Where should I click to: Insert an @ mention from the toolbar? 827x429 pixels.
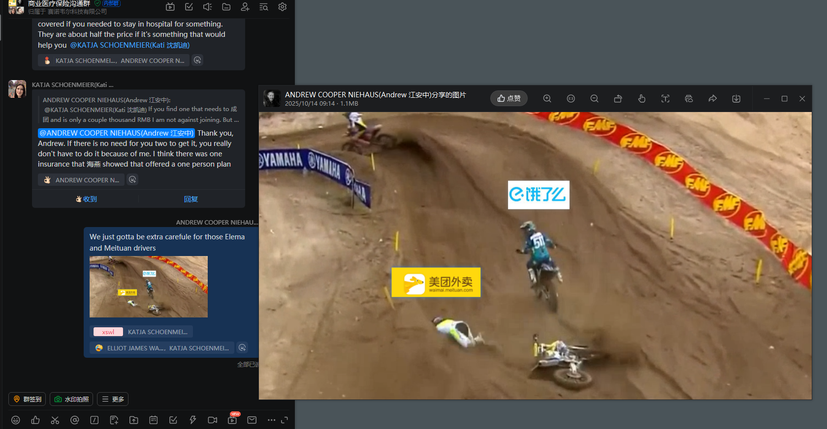coord(75,420)
